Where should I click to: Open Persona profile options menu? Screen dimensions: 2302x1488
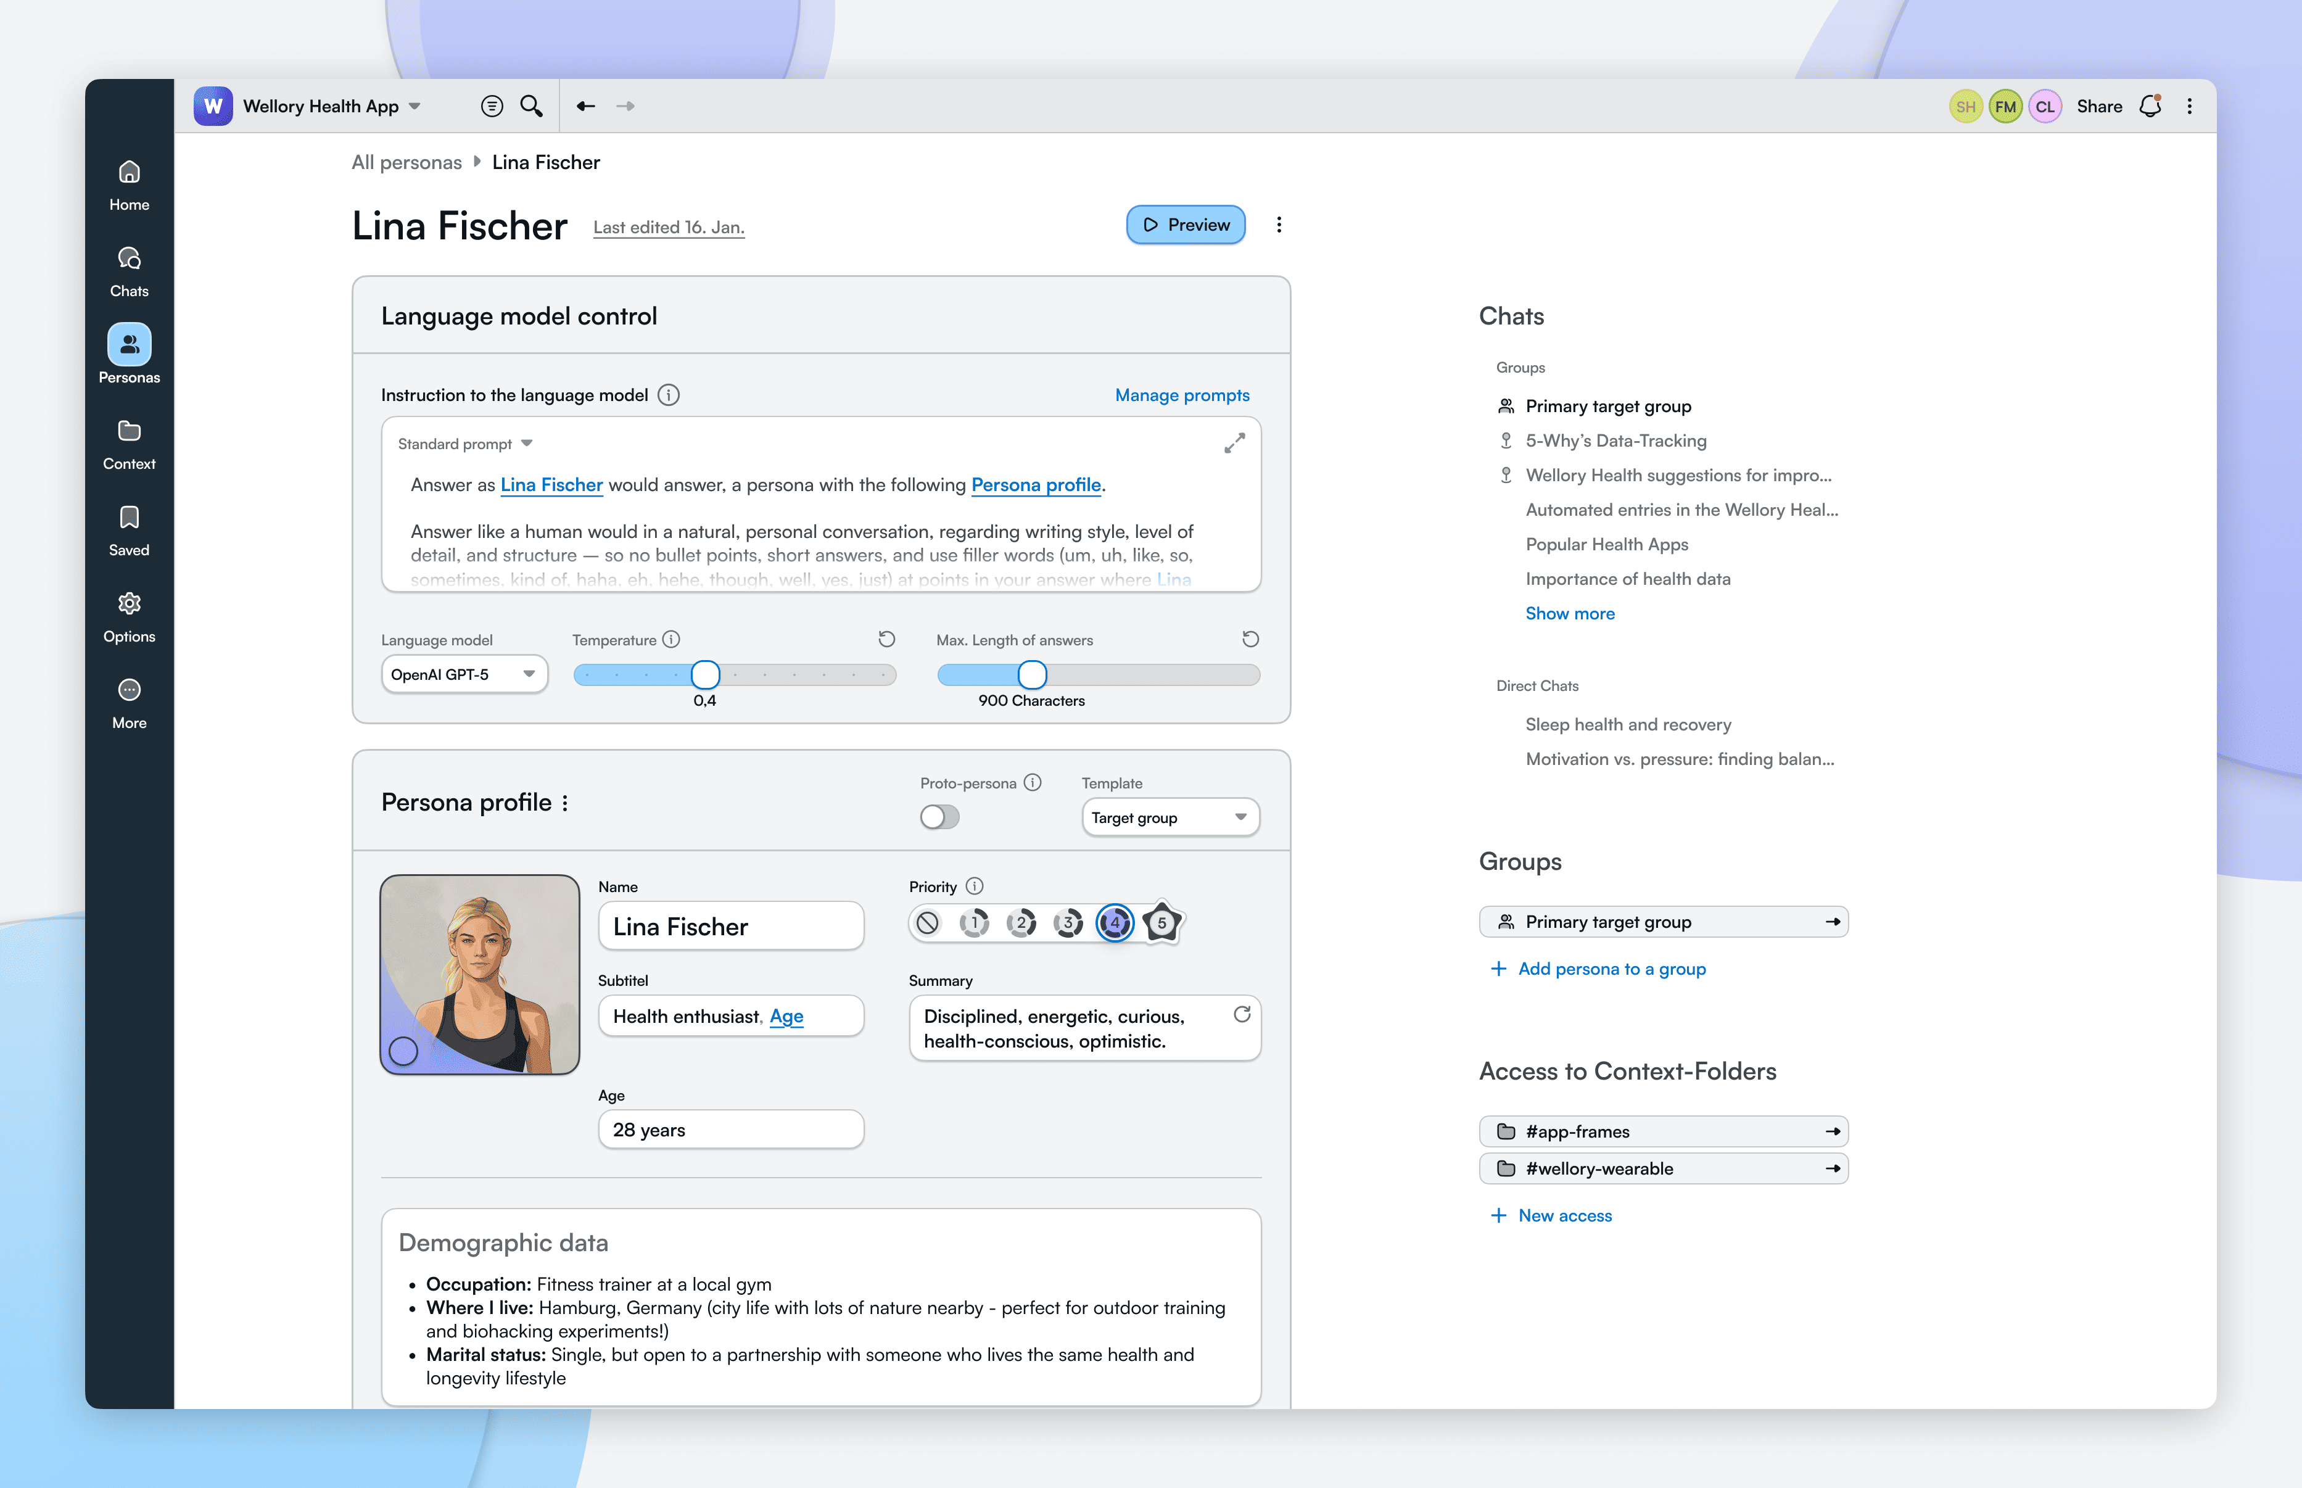565,803
